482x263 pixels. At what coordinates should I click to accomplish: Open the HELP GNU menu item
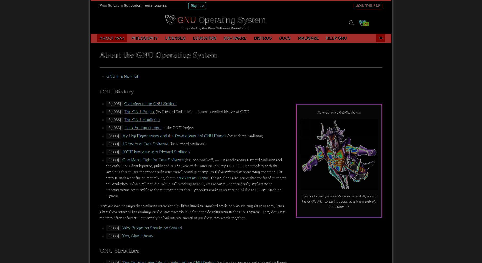tap(337, 38)
